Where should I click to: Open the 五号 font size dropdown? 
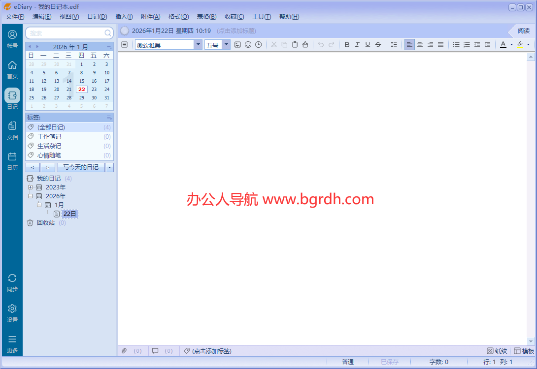(x=226, y=44)
